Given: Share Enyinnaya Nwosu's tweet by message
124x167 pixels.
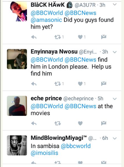Looking at the screenshot, I should pyautogui.click(x=104, y=83).
